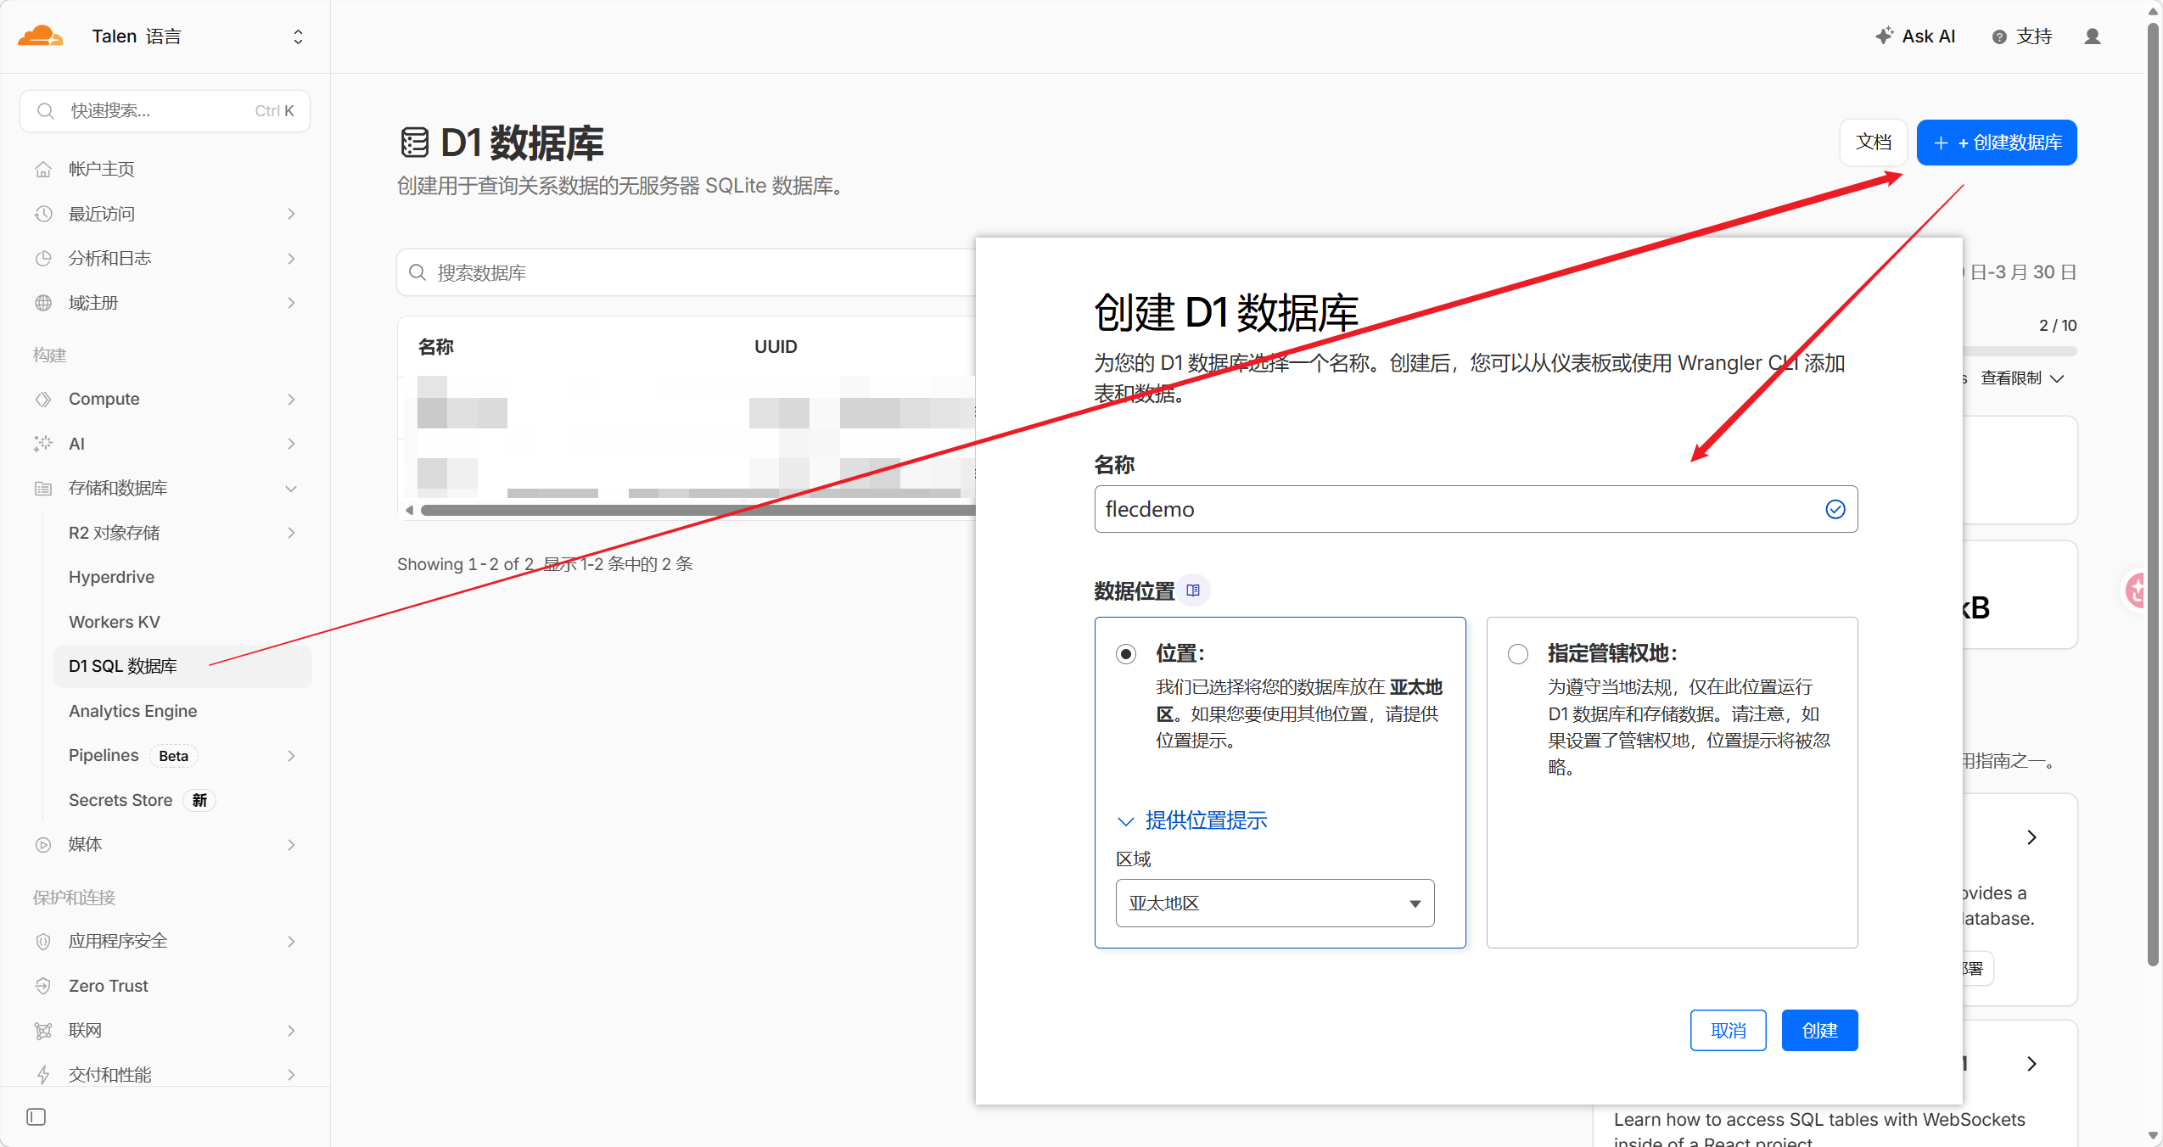Open the 亚太地区 region dropdown
Screen dimensions: 2163x1147
coord(1274,903)
